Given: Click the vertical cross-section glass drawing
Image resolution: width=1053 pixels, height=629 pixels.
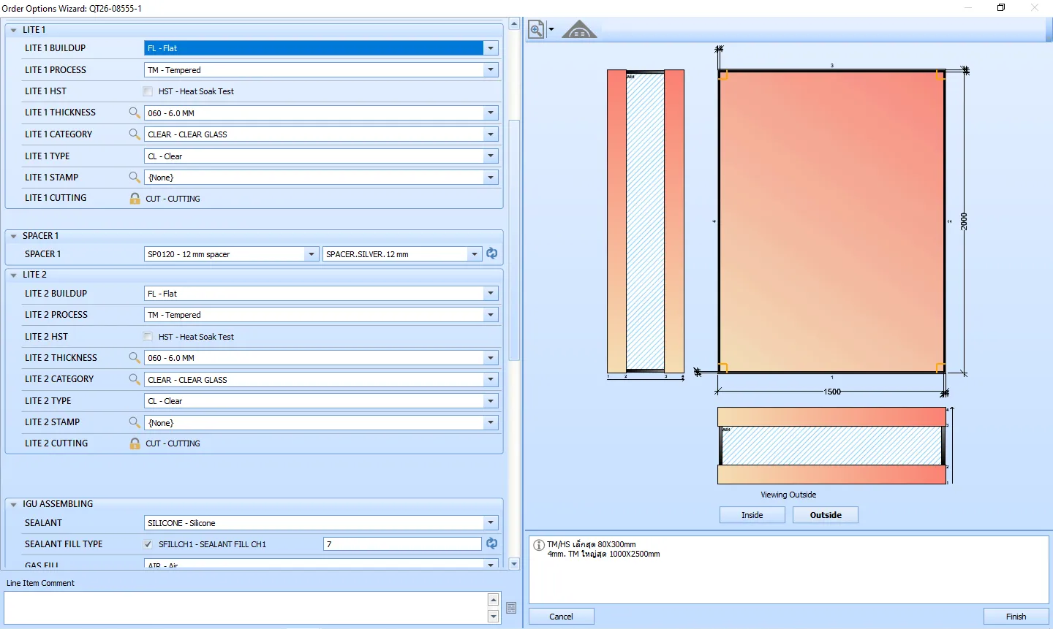Looking at the screenshot, I should [x=646, y=221].
